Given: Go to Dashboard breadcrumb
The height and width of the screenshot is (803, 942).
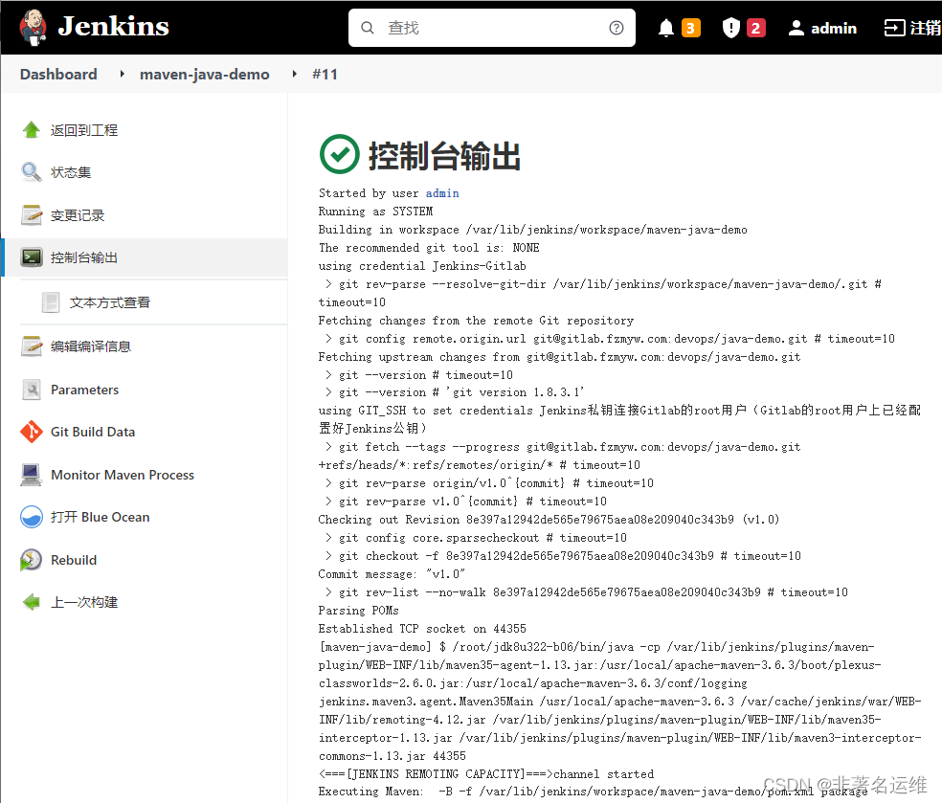Looking at the screenshot, I should [x=58, y=75].
